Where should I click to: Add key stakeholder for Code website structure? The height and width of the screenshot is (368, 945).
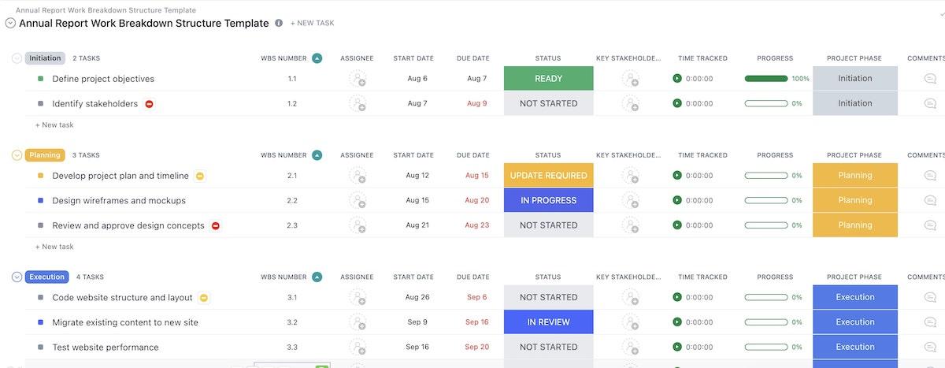coord(630,297)
